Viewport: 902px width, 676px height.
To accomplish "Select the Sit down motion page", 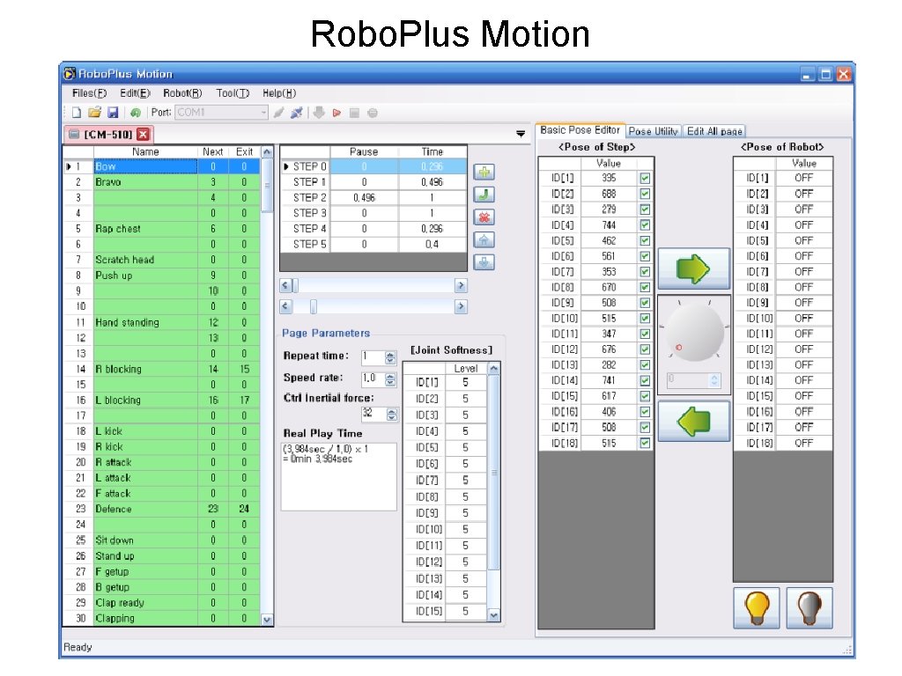I will click(161, 540).
